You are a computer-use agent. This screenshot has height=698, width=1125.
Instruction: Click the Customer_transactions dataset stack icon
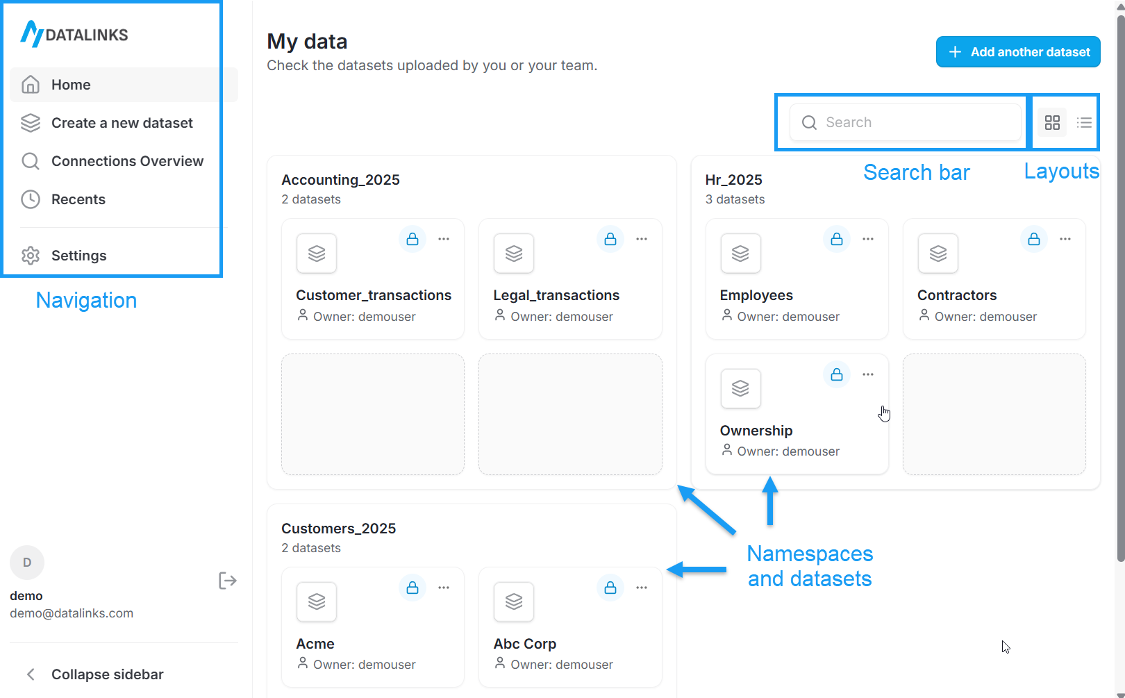[317, 254]
